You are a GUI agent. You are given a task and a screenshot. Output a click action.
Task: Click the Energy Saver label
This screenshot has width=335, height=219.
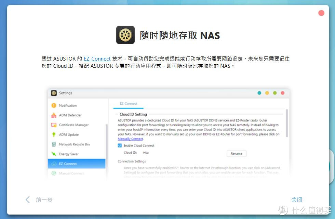pos(69,154)
